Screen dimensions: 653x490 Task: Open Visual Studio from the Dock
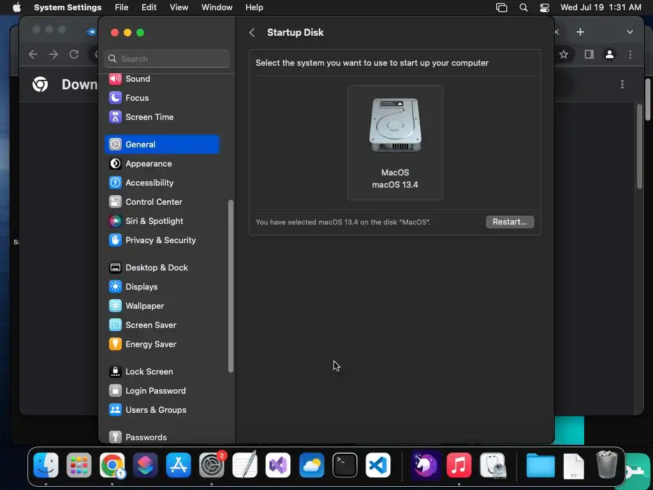278,465
